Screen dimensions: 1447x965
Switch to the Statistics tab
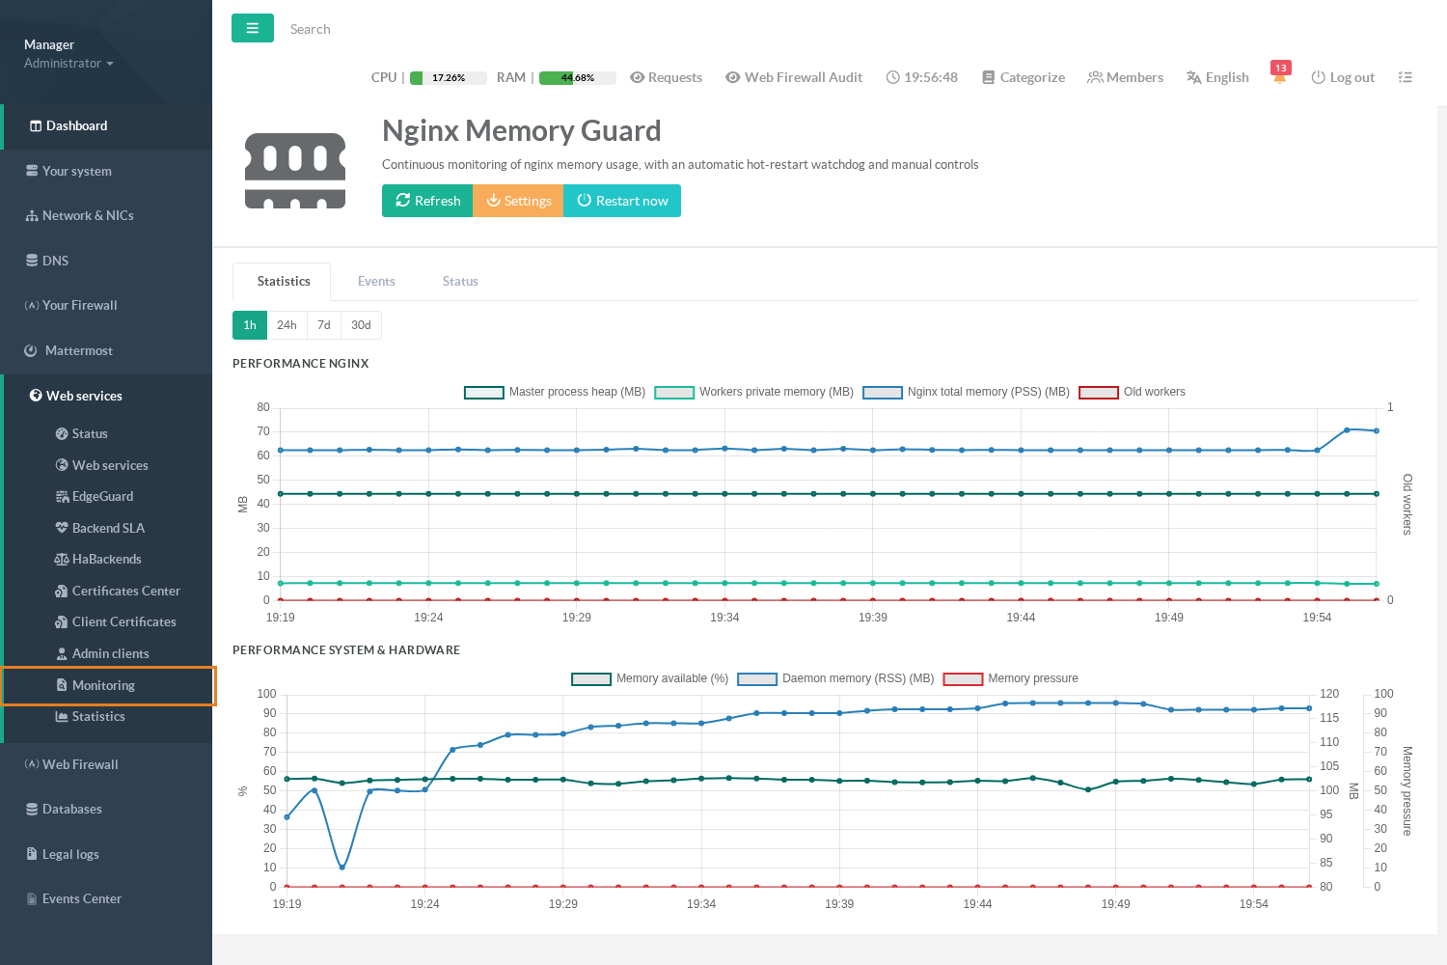(x=282, y=282)
